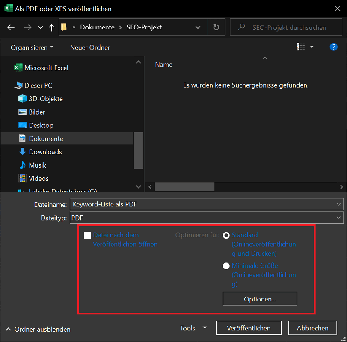Refresh the SEO-Projekt folder view

[x=216, y=27]
